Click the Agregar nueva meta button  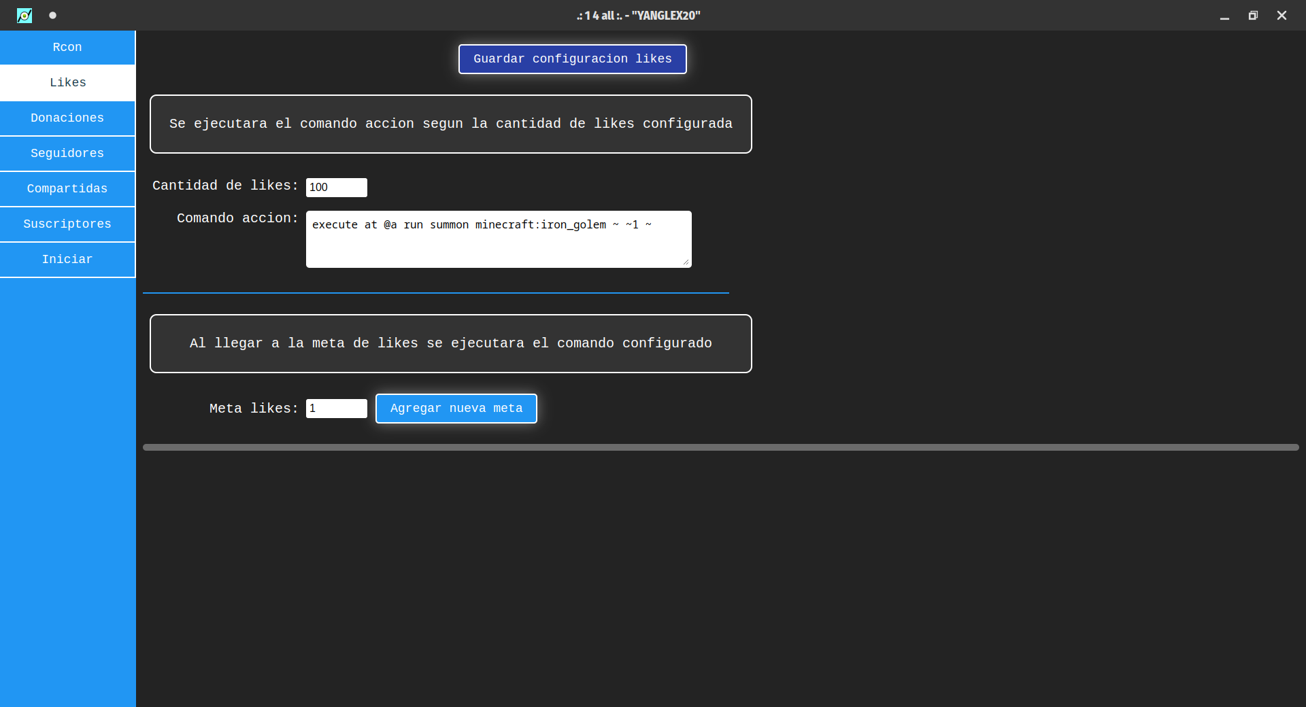[456, 409]
